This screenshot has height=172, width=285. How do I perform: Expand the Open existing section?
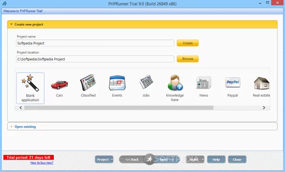point(11,127)
